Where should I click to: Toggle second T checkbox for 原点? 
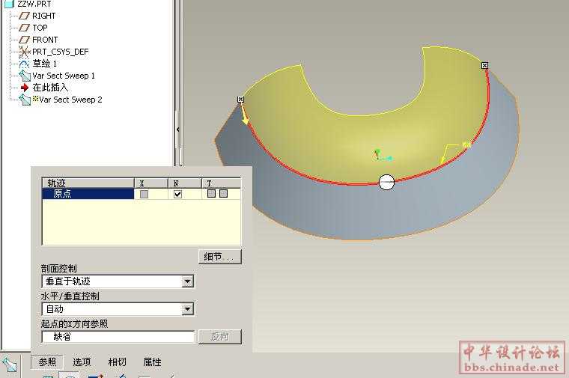(x=224, y=194)
